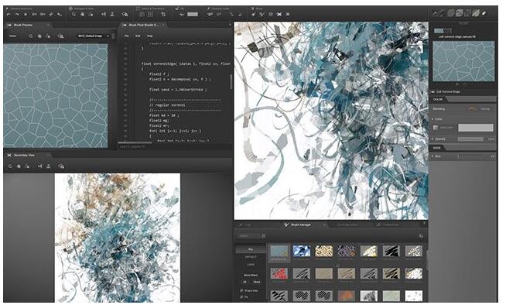Toggle the Shape filter checkbox in Brush manager
Screen dimensions: 506x305
[241, 290]
